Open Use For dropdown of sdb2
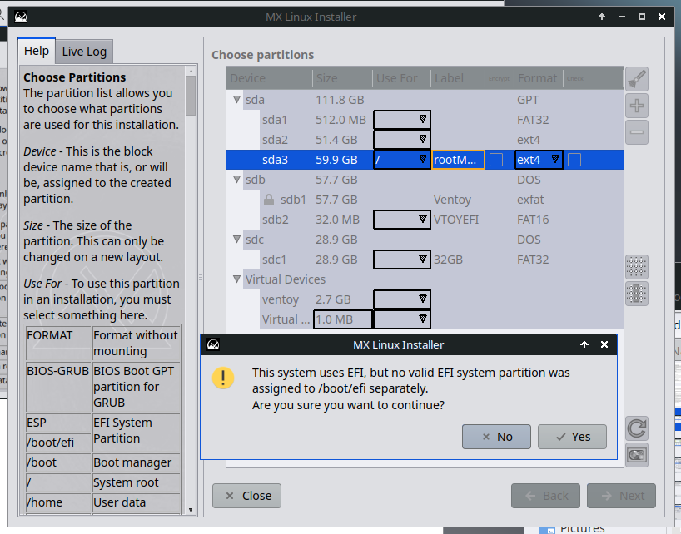681x534 pixels. click(x=402, y=220)
